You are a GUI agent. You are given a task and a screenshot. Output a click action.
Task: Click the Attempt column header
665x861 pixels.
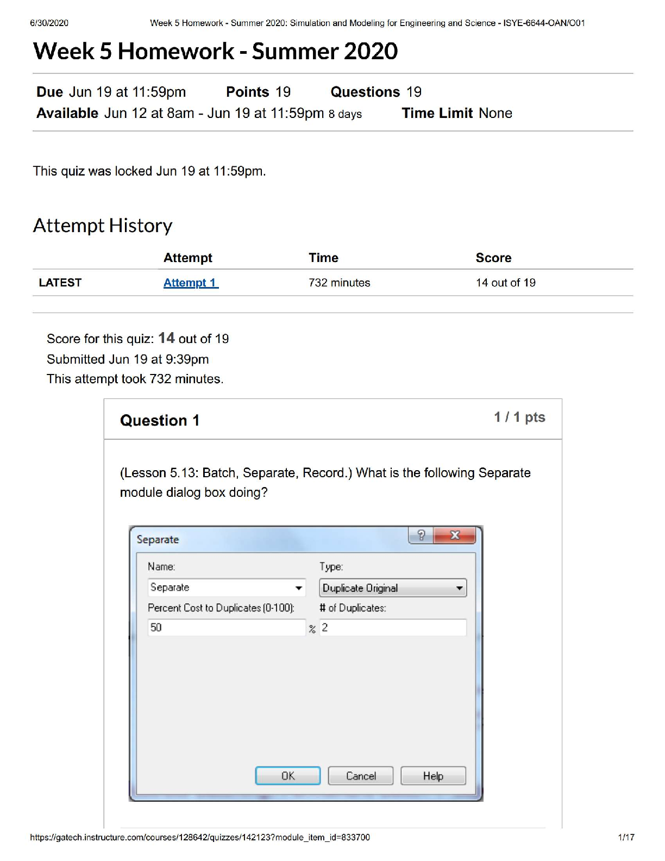(x=188, y=258)
